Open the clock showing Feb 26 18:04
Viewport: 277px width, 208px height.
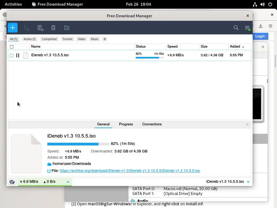[x=138, y=4]
